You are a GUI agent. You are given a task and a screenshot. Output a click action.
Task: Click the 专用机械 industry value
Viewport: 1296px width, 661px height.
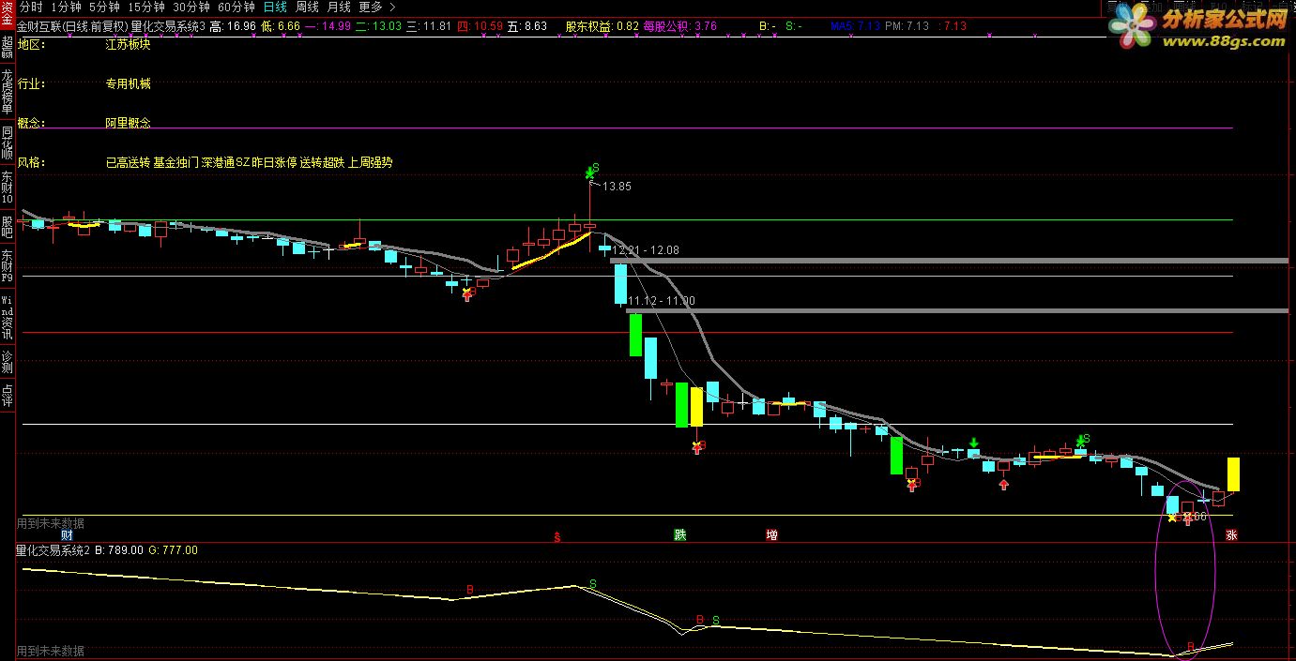coord(128,83)
